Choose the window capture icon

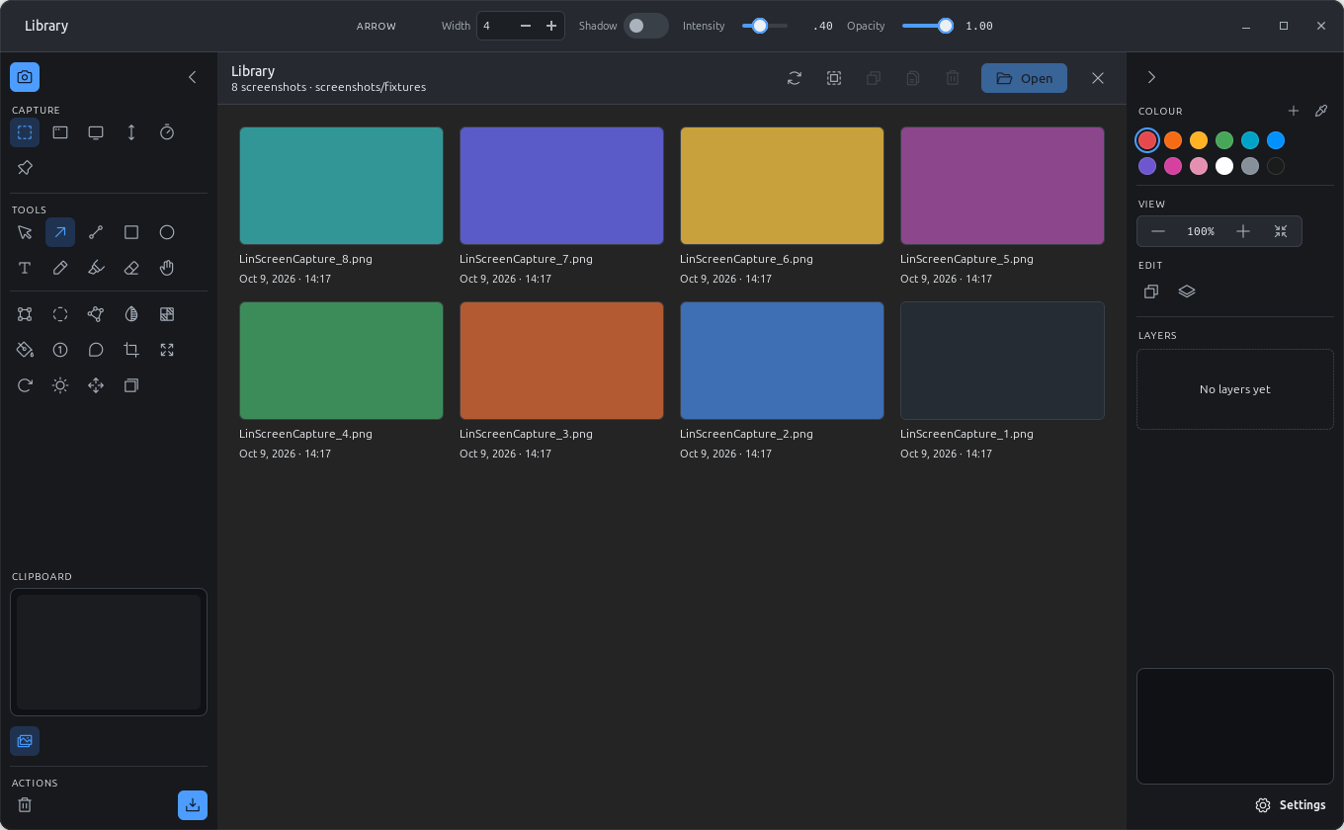click(x=60, y=132)
